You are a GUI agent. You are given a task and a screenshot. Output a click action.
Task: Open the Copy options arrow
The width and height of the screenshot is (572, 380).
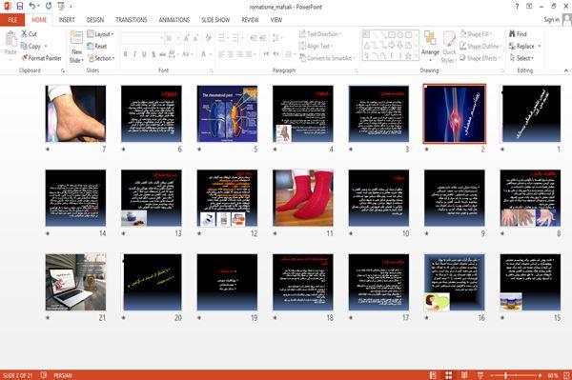point(46,47)
